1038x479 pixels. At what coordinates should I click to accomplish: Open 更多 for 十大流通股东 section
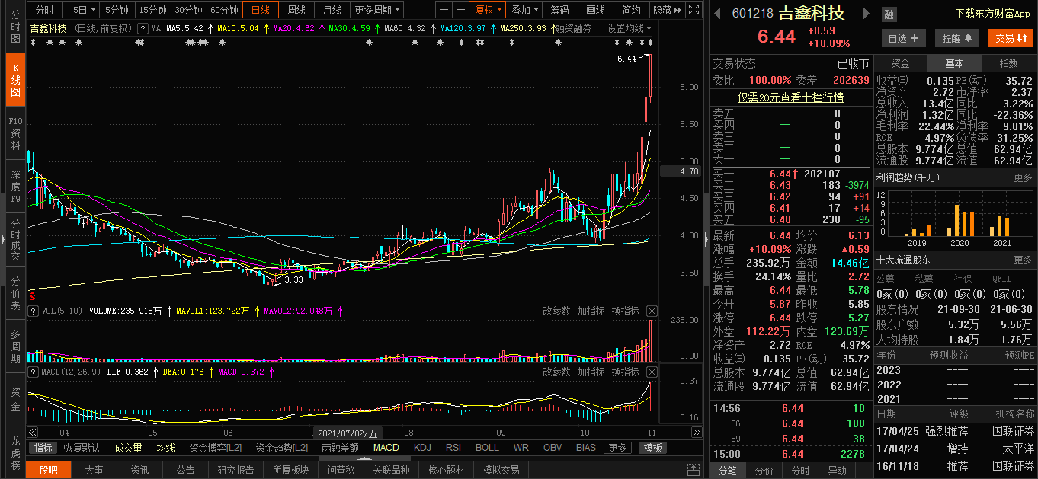tap(1023, 260)
